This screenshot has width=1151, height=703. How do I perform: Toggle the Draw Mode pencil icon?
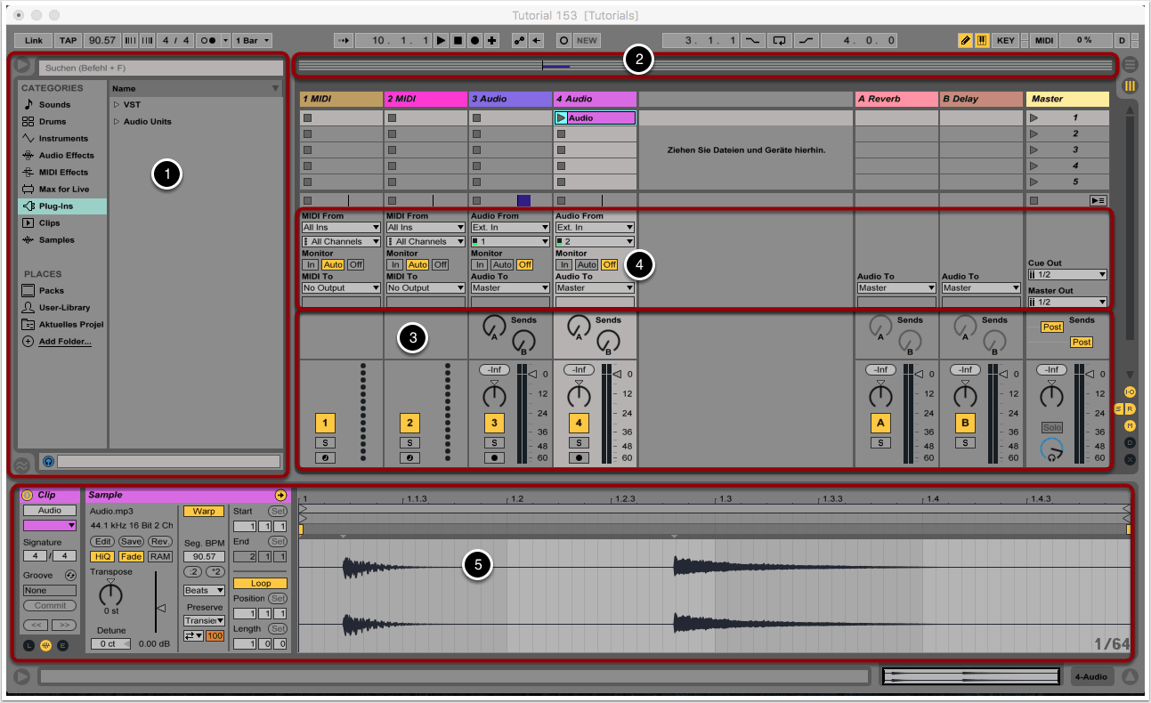(965, 40)
